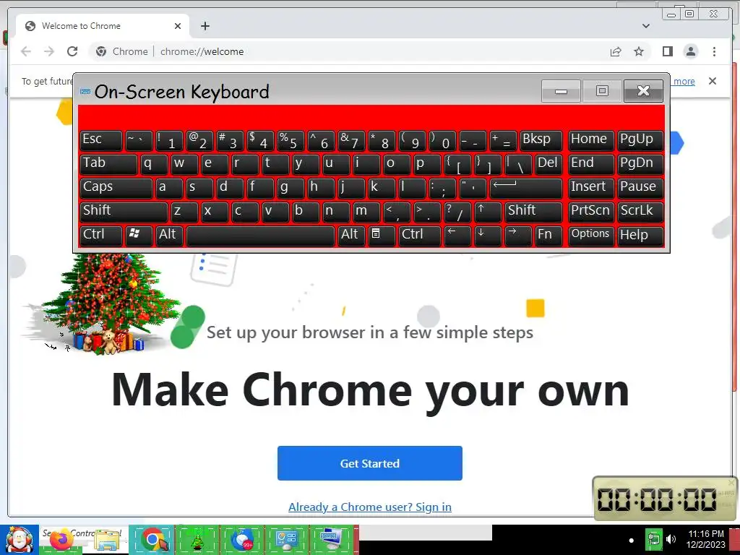Click the down arrow key on keyboard
Viewport: 740px width, 555px height.
[x=487, y=236]
